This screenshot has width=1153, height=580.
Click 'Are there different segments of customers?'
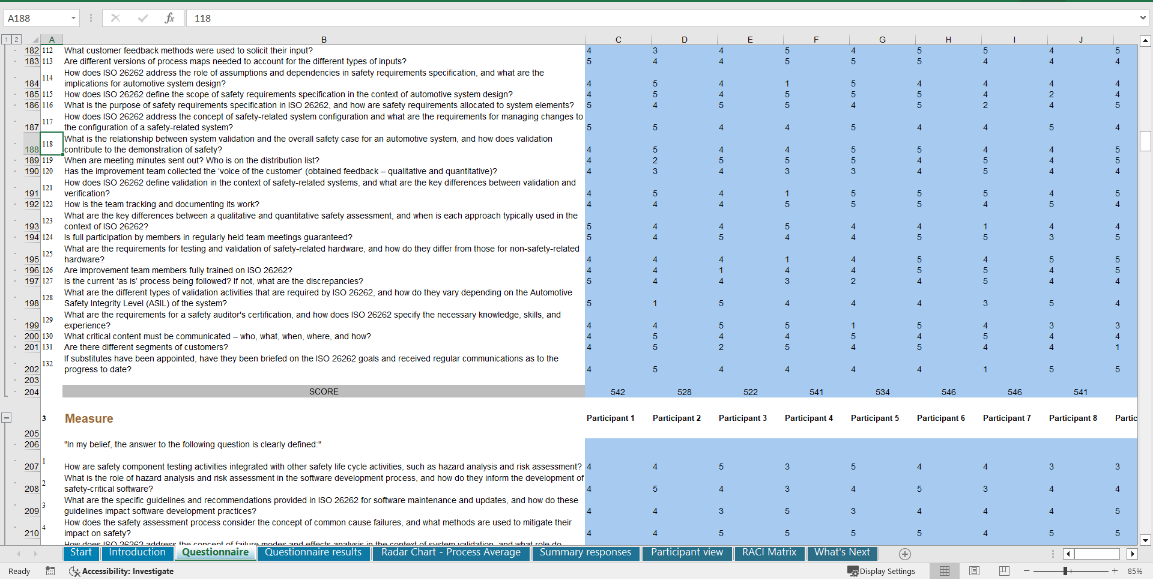coord(146,347)
